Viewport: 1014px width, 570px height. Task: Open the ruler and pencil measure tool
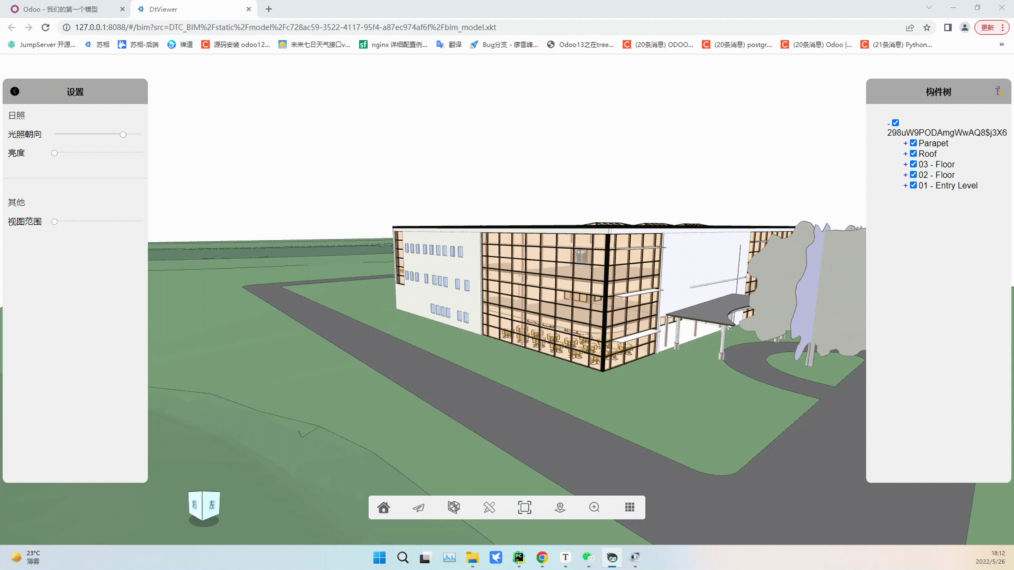pos(489,507)
